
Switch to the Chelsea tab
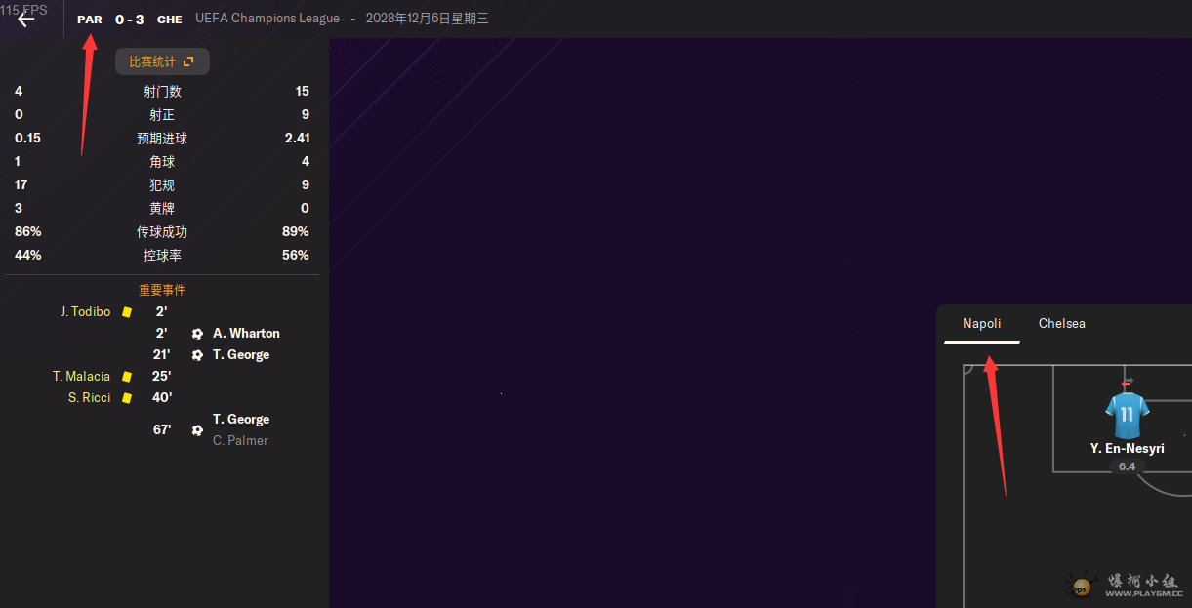tap(1062, 324)
